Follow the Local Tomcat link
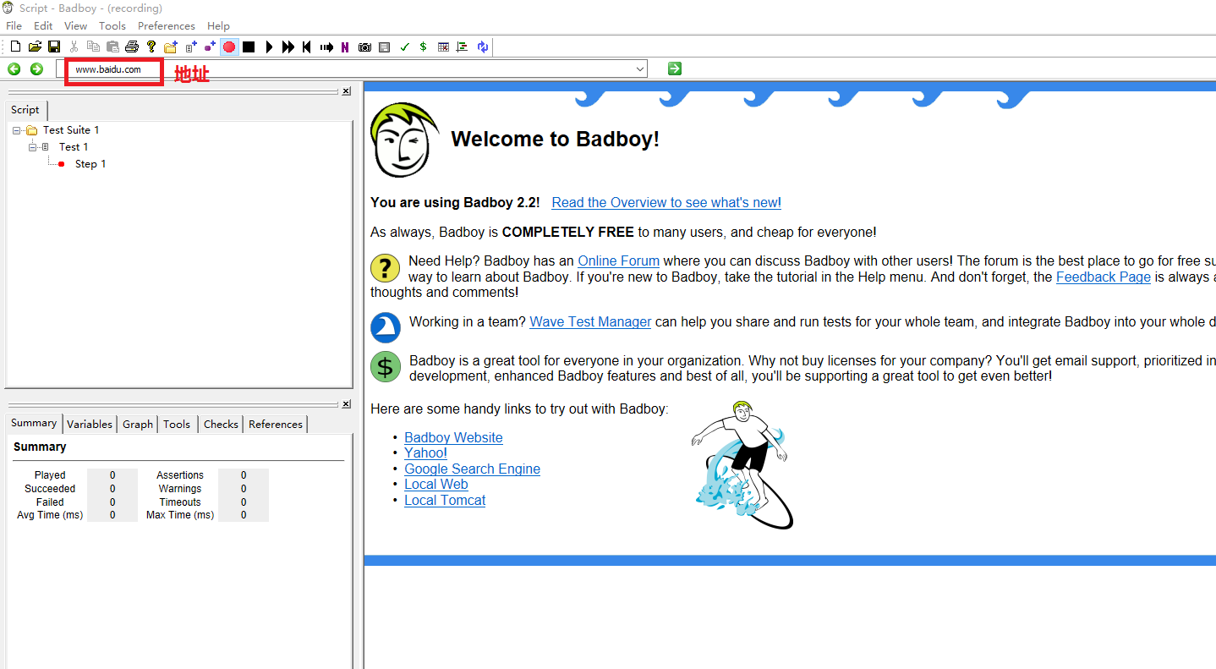 pos(445,501)
